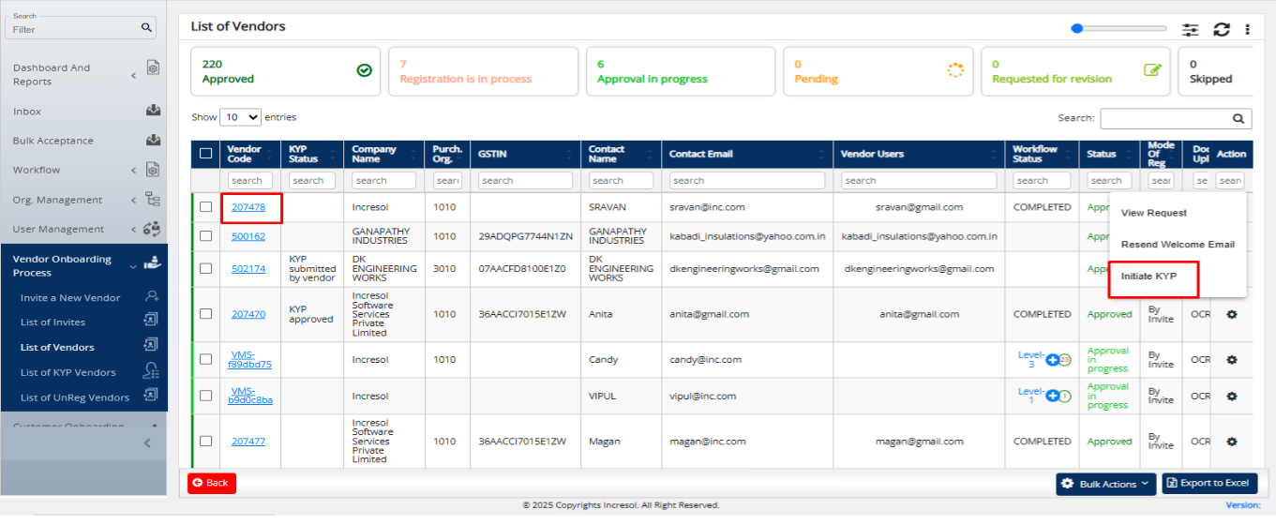Click the edit icon on Requested for revision card
Image resolution: width=1276 pixels, height=525 pixels.
click(x=1153, y=70)
